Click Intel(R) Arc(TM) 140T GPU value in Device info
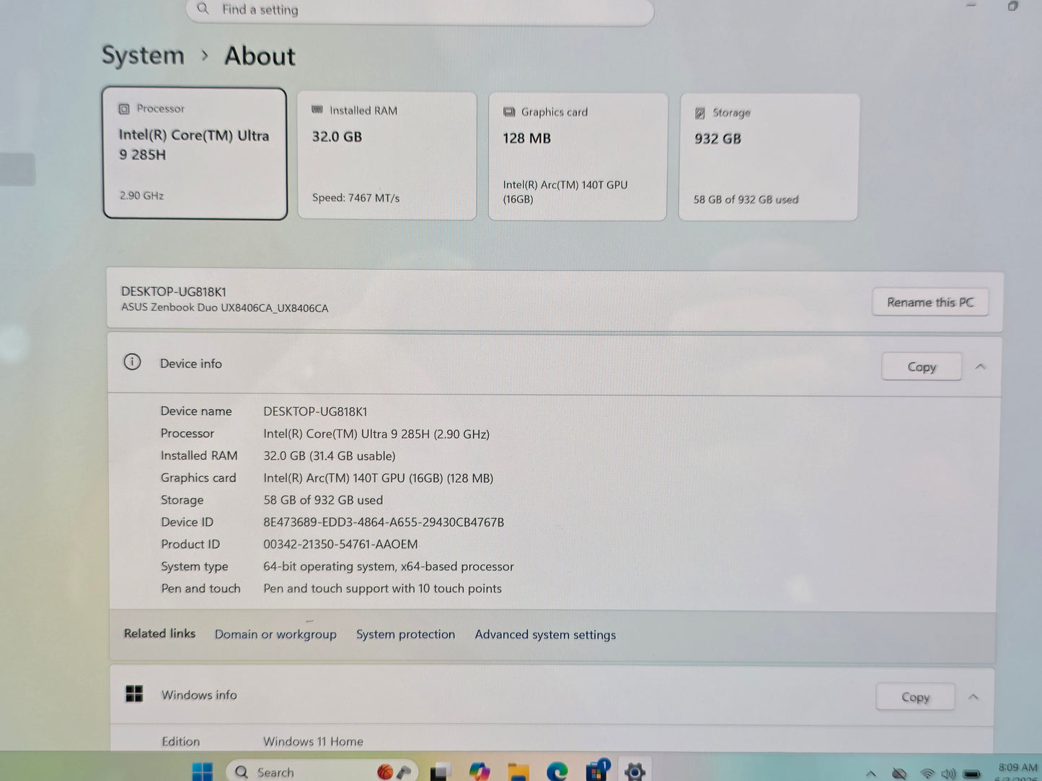The height and width of the screenshot is (781, 1042). click(378, 478)
